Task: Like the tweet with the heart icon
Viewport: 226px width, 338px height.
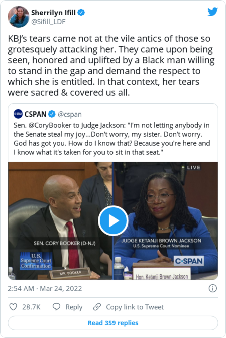Action: (x=13, y=307)
